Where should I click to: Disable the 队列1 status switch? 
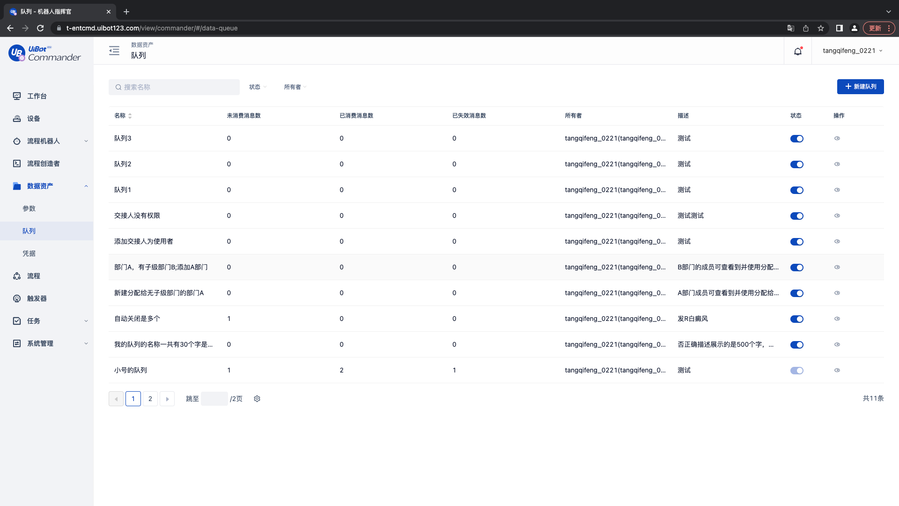click(x=797, y=190)
